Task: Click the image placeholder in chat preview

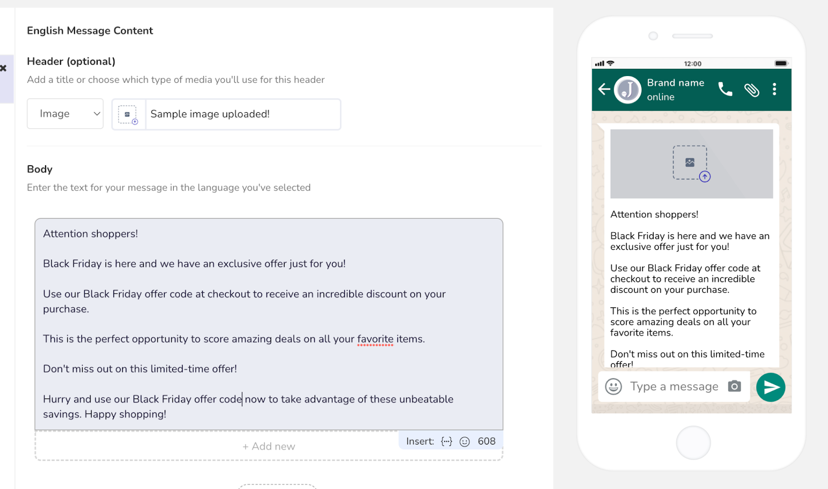Action: point(691,164)
